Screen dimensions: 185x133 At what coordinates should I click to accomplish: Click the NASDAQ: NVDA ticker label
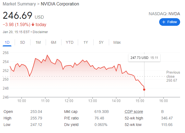164,14
